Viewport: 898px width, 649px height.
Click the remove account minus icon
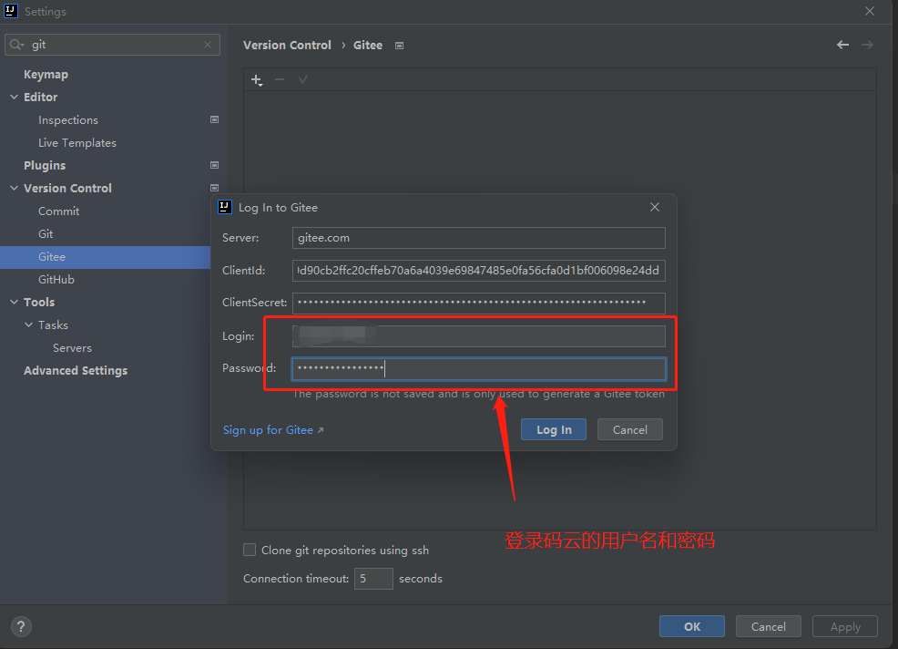click(x=280, y=79)
